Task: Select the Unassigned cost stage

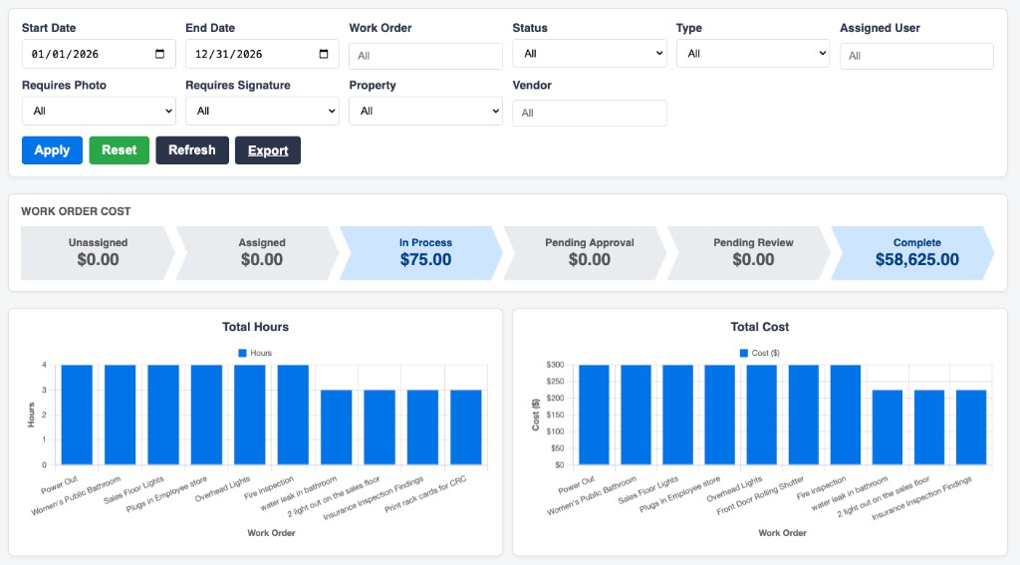Action: (99, 253)
